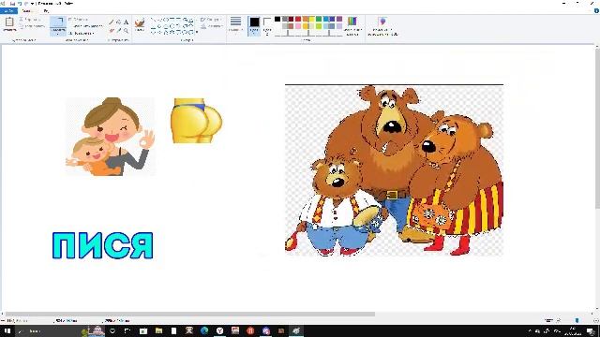Image resolution: width=600 pixels, height=337 pixels.
Task: Click the Copy command
Action: (x=31, y=26)
